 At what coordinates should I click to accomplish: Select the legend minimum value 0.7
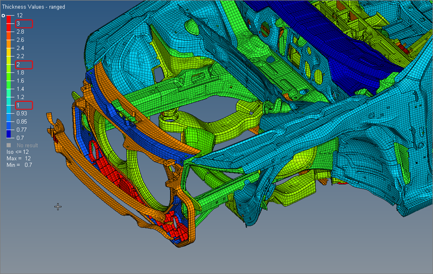20,138
